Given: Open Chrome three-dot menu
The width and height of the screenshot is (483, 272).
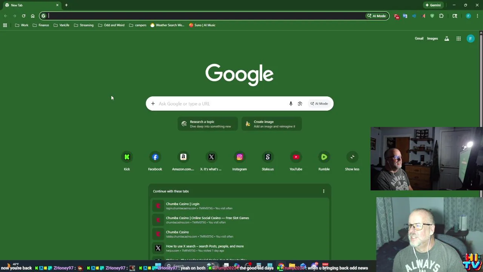Looking at the screenshot, I should click(x=477, y=16).
